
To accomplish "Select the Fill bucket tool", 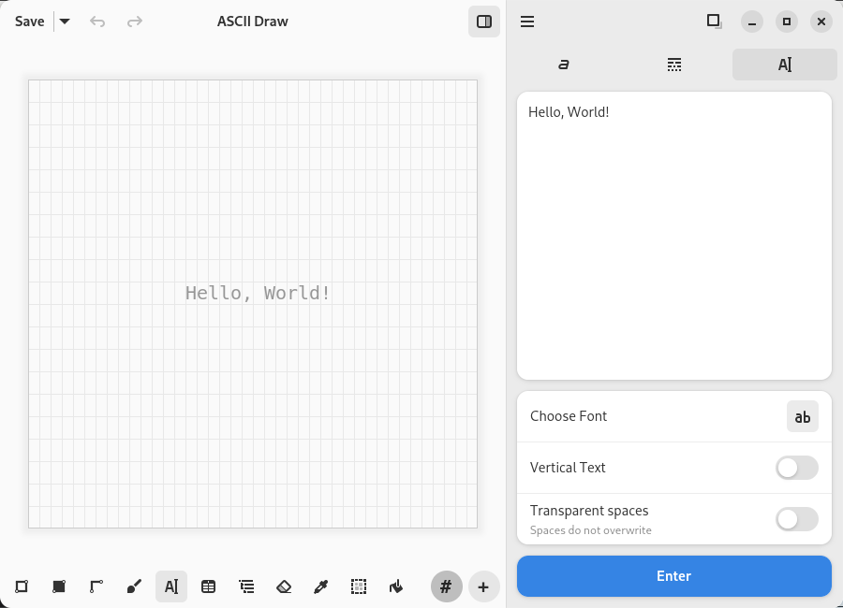I will [x=396, y=586].
